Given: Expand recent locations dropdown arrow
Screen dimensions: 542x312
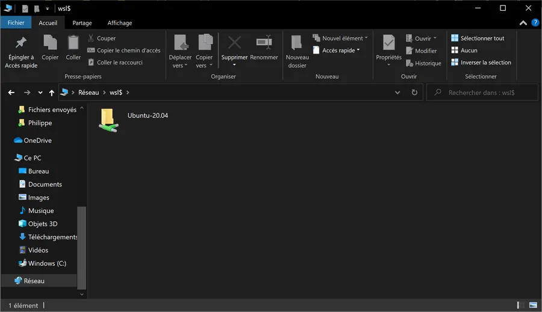Looking at the screenshot, I should click(40, 93).
